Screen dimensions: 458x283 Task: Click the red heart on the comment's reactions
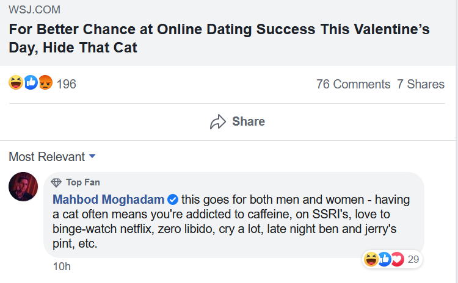pyautogui.click(x=397, y=259)
